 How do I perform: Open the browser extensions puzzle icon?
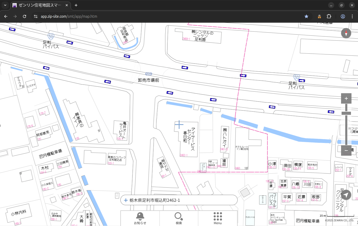tap(329, 16)
